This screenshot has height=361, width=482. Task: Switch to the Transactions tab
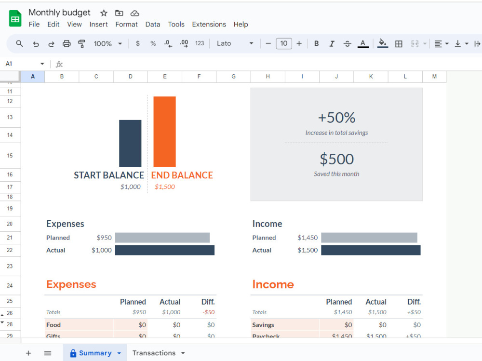pos(154,353)
